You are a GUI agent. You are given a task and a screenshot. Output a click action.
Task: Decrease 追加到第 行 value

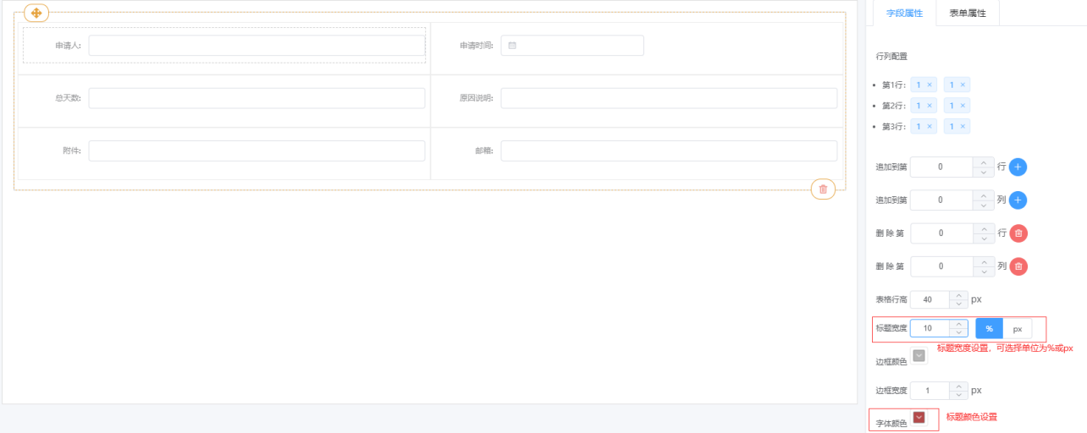pos(983,172)
